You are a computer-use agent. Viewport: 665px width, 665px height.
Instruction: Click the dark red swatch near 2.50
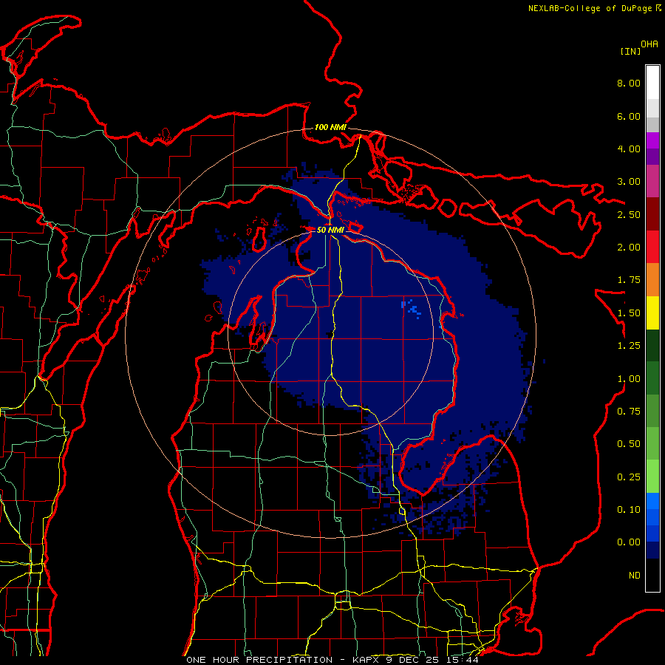[x=652, y=214]
